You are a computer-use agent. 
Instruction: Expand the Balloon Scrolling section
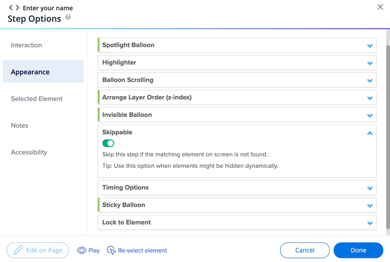click(369, 80)
